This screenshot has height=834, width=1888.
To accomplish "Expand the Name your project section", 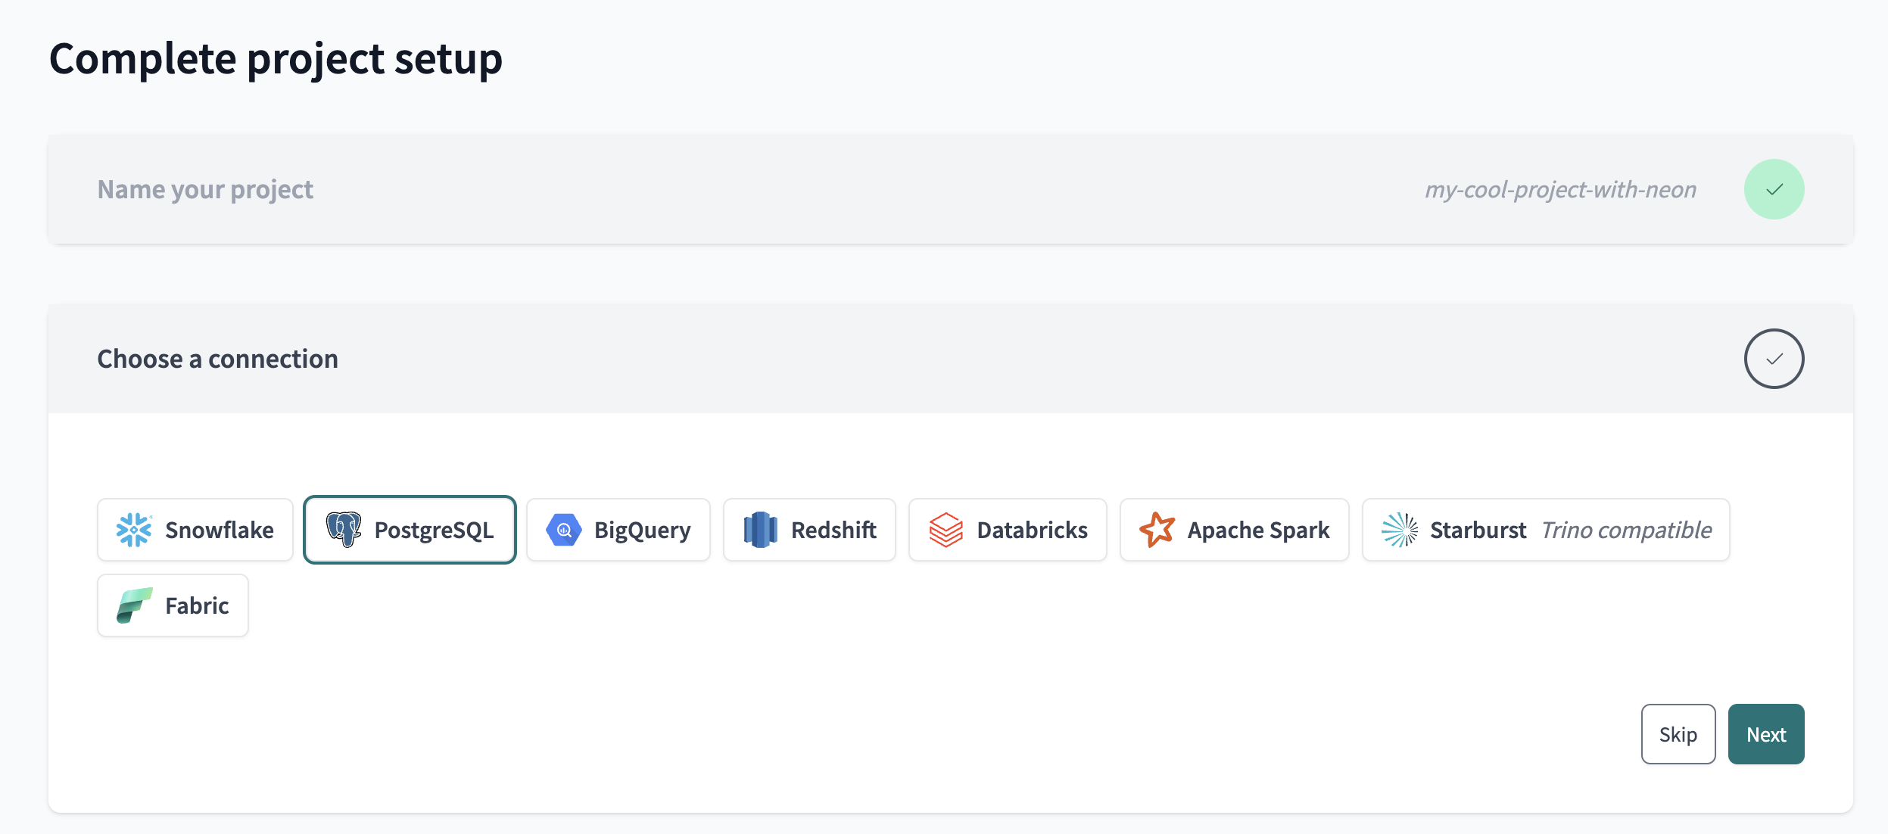I will tap(204, 188).
